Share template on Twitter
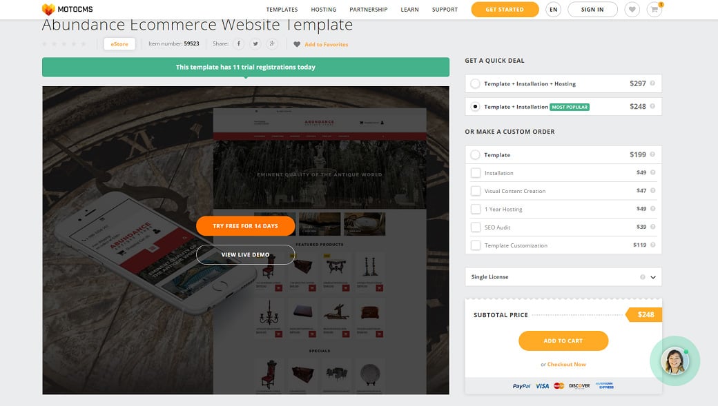Image resolution: width=718 pixels, height=406 pixels. 255,44
